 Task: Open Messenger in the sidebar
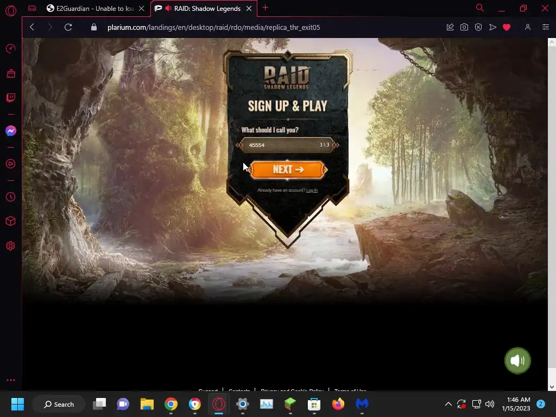[x=11, y=131]
